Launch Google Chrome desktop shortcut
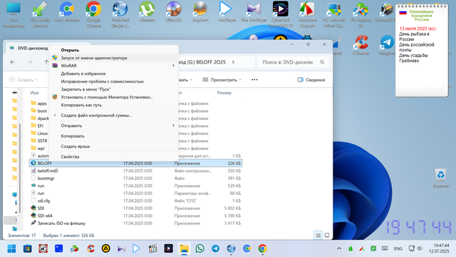 (x=93, y=14)
